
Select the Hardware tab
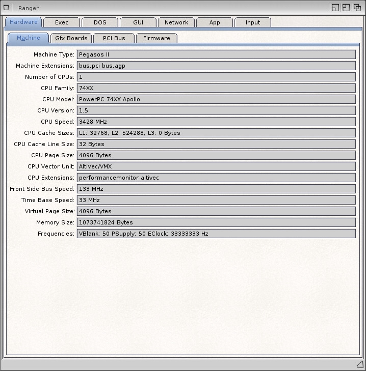[x=23, y=22]
